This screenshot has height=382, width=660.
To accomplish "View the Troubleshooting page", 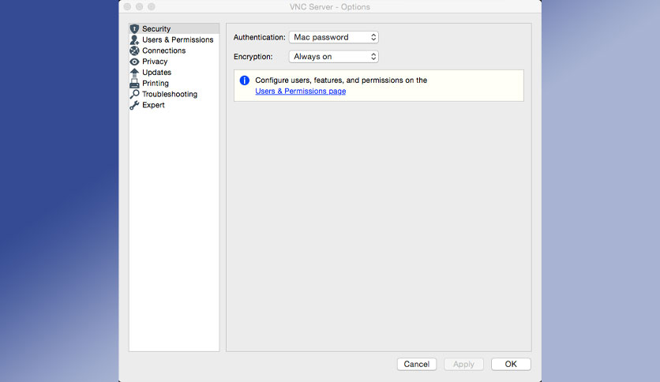I will tap(170, 94).
